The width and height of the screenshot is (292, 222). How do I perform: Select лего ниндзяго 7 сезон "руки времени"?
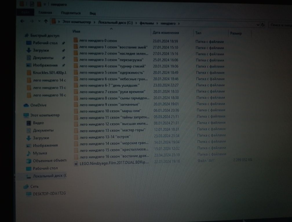coord(112,92)
